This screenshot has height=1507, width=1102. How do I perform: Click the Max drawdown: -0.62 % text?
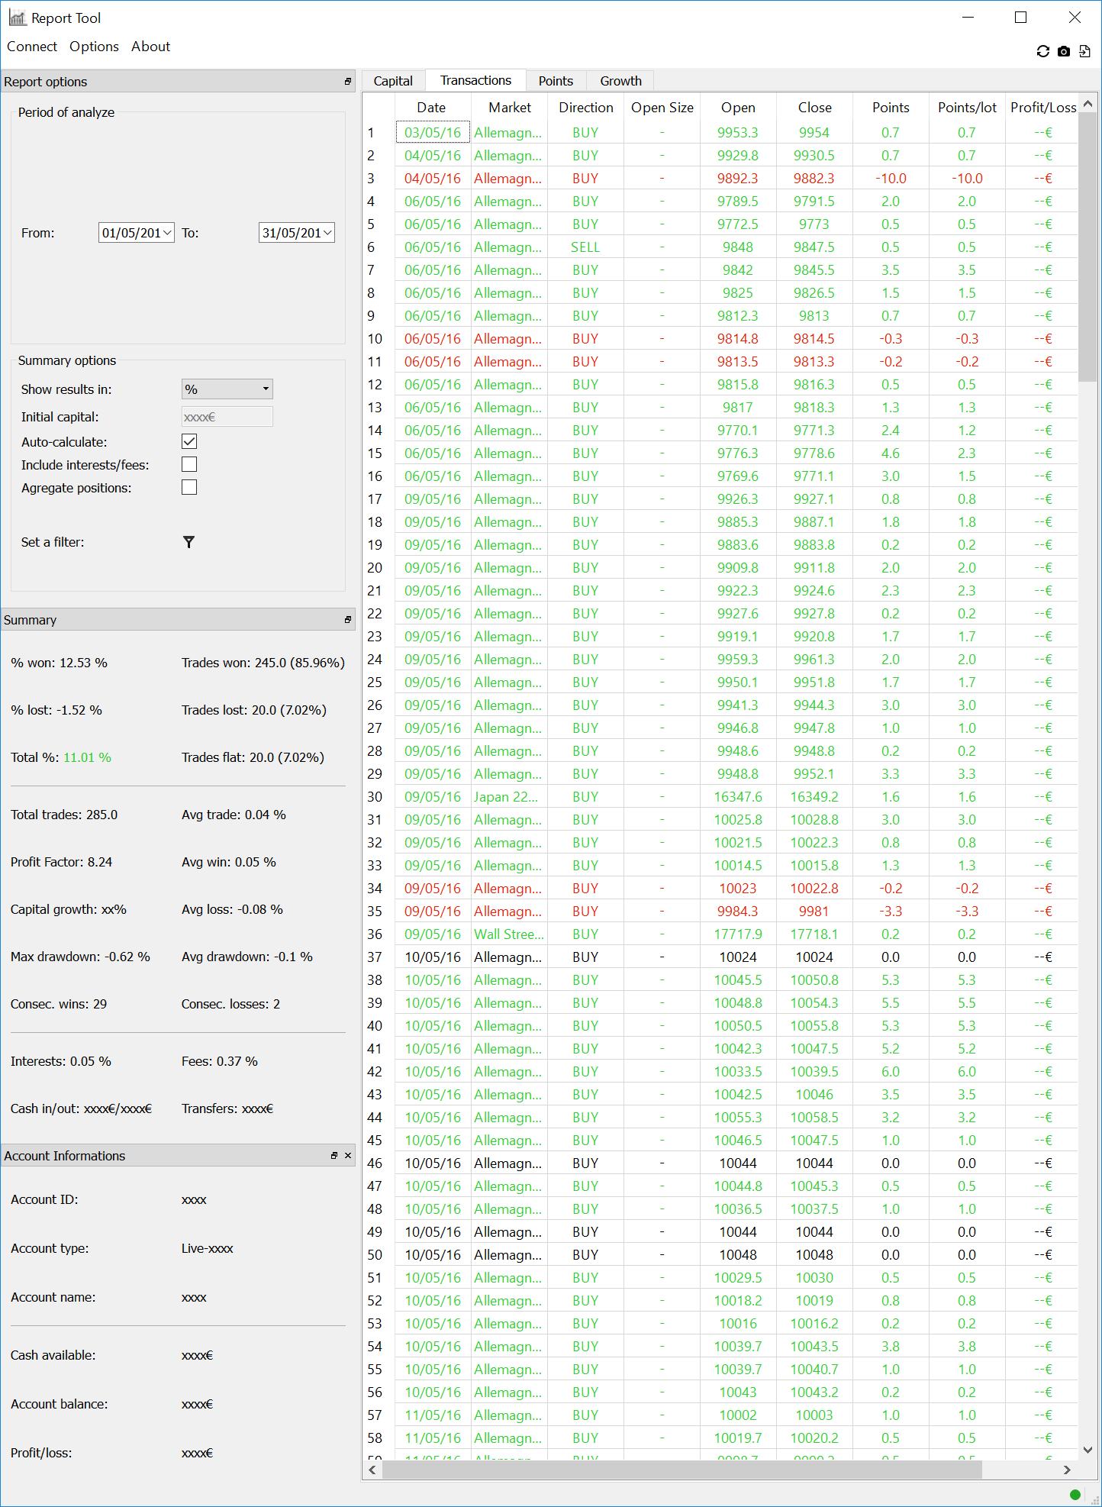pyautogui.click(x=80, y=957)
